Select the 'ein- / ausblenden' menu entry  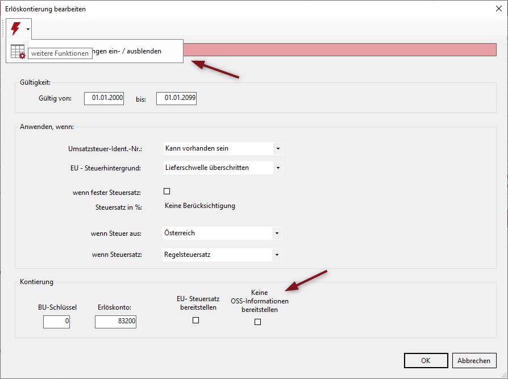click(x=136, y=51)
